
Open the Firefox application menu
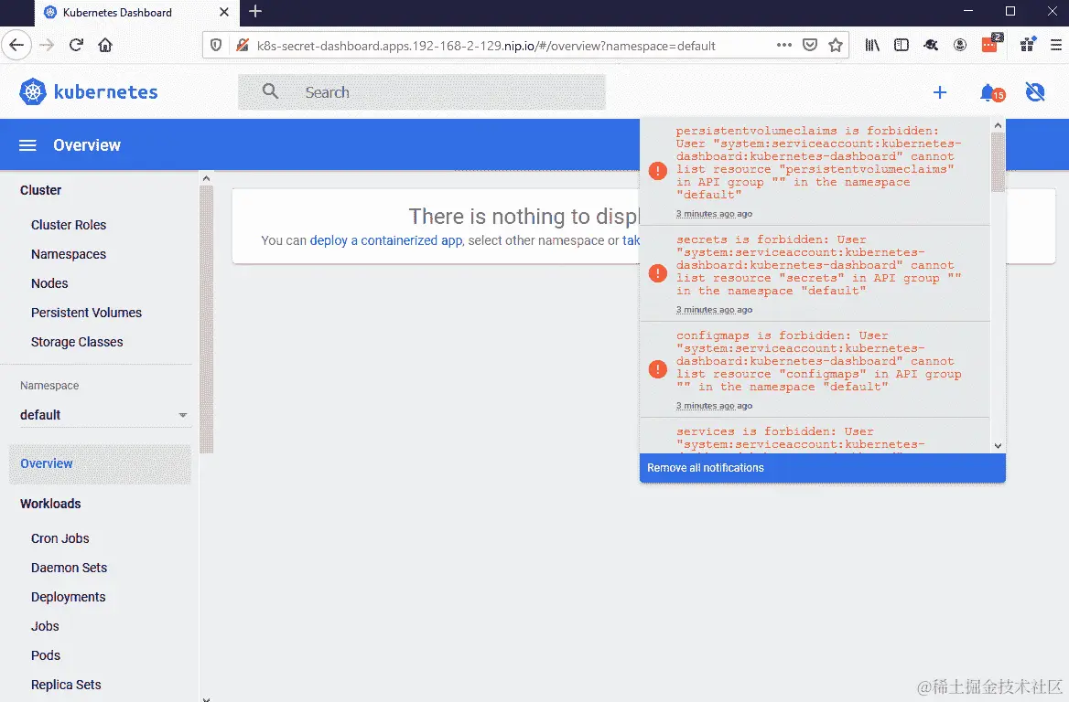(x=1058, y=45)
